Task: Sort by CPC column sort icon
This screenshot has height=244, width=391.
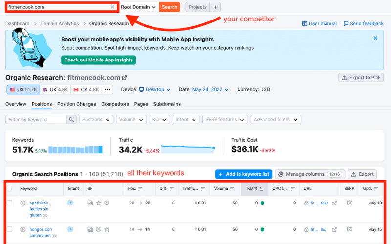Action: click(x=292, y=189)
